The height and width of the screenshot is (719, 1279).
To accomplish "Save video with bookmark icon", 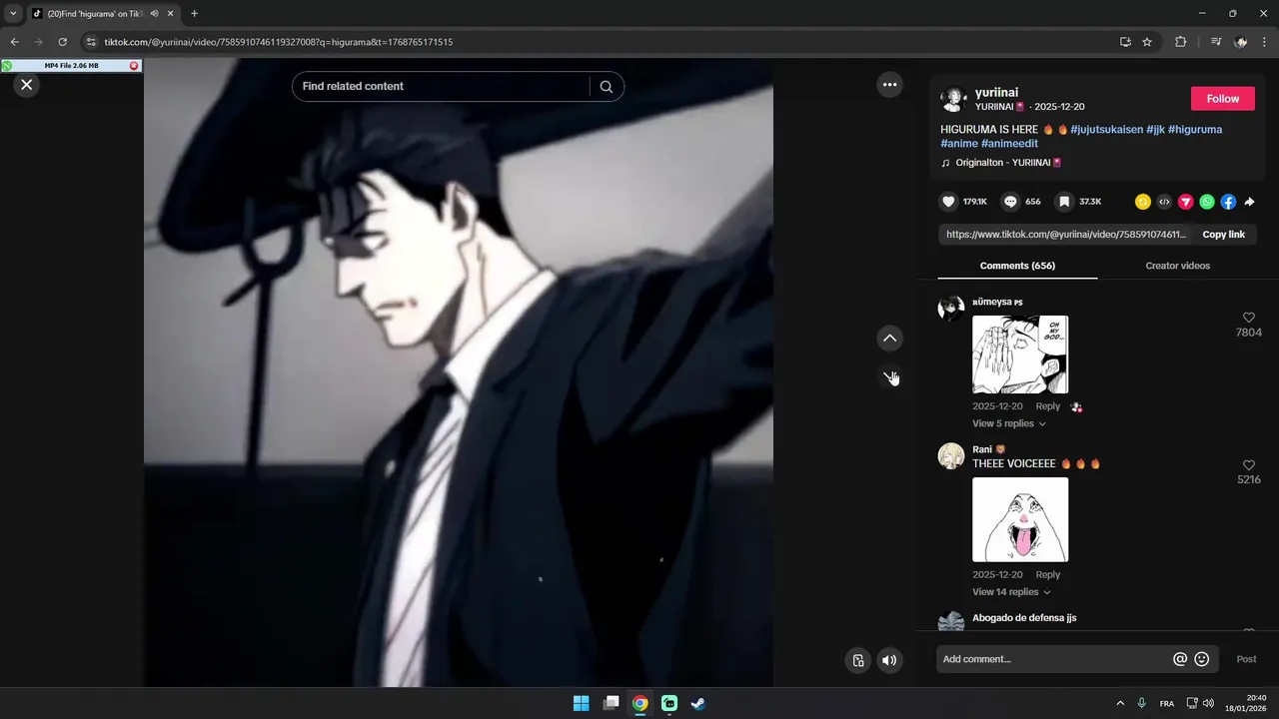I will point(1064,202).
